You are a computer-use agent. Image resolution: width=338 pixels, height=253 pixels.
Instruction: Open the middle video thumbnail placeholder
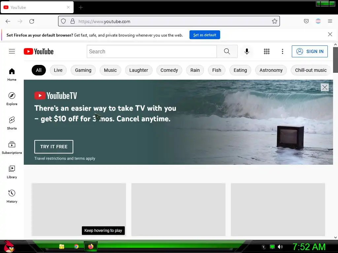click(179, 210)
